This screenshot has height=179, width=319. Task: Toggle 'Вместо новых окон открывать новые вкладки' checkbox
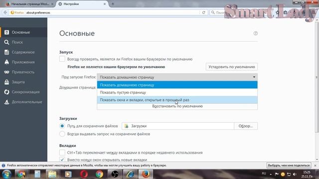pyautogui.click(x=62, y=160)
